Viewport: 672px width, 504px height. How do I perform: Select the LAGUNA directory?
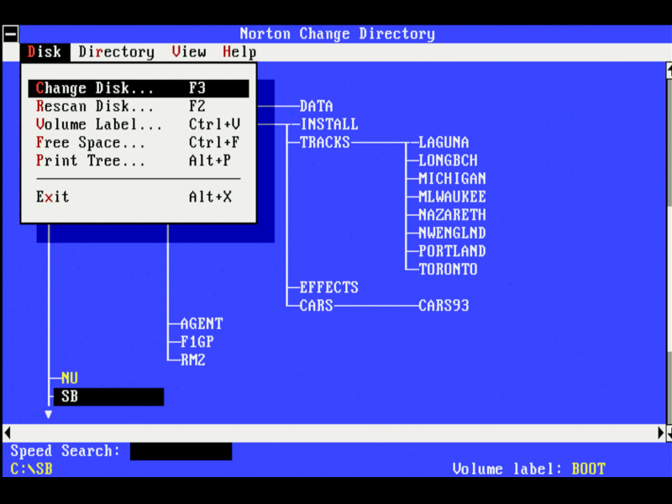click(444, 142)
